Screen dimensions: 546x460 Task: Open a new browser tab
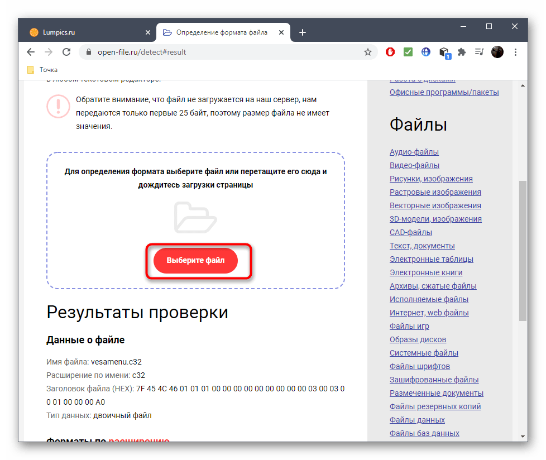(303, 32)
